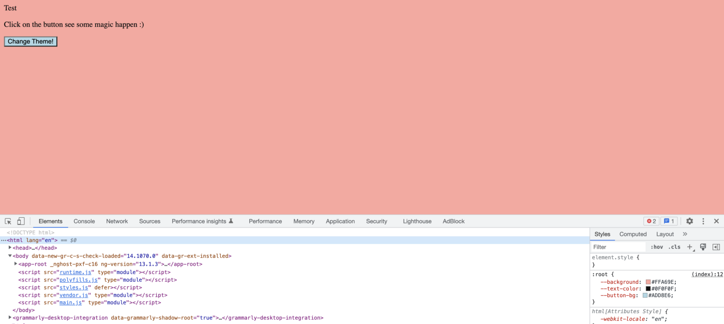Toggle the :hov element state option

click(657, 247)
